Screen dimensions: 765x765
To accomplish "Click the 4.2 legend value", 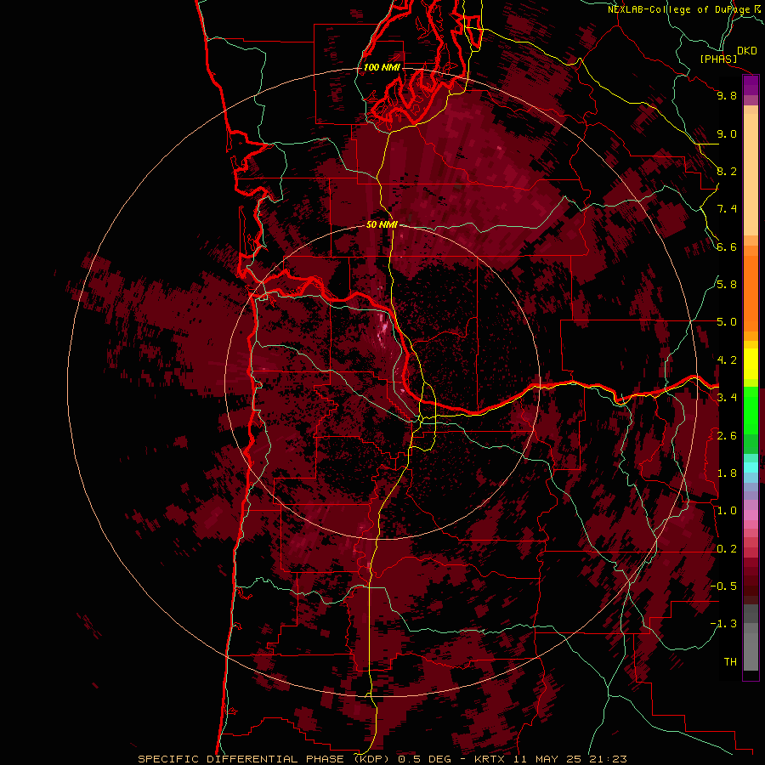I will point(727,360).
